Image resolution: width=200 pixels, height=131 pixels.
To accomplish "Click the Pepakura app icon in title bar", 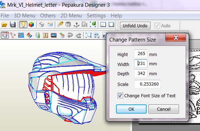I will pos(2,5).
